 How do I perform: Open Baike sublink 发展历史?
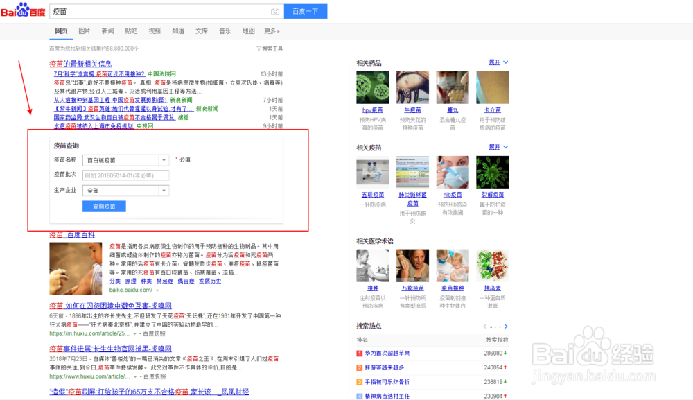(210, 281)
